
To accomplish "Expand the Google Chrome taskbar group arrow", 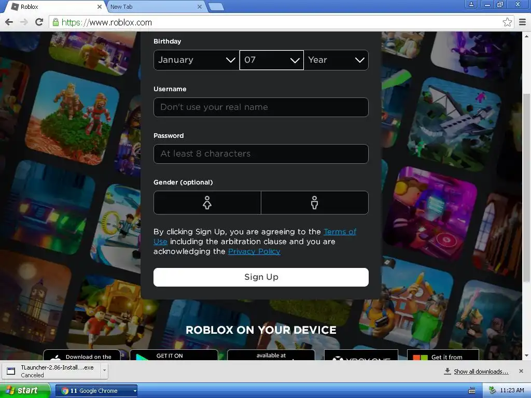I will point(135,391).
